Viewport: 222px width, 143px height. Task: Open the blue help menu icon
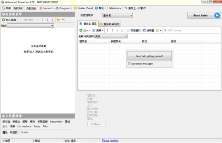coord(96,8)
